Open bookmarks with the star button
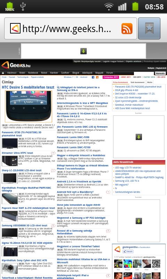The height and width of the screenshot is (279, 167). pos(149,28)
